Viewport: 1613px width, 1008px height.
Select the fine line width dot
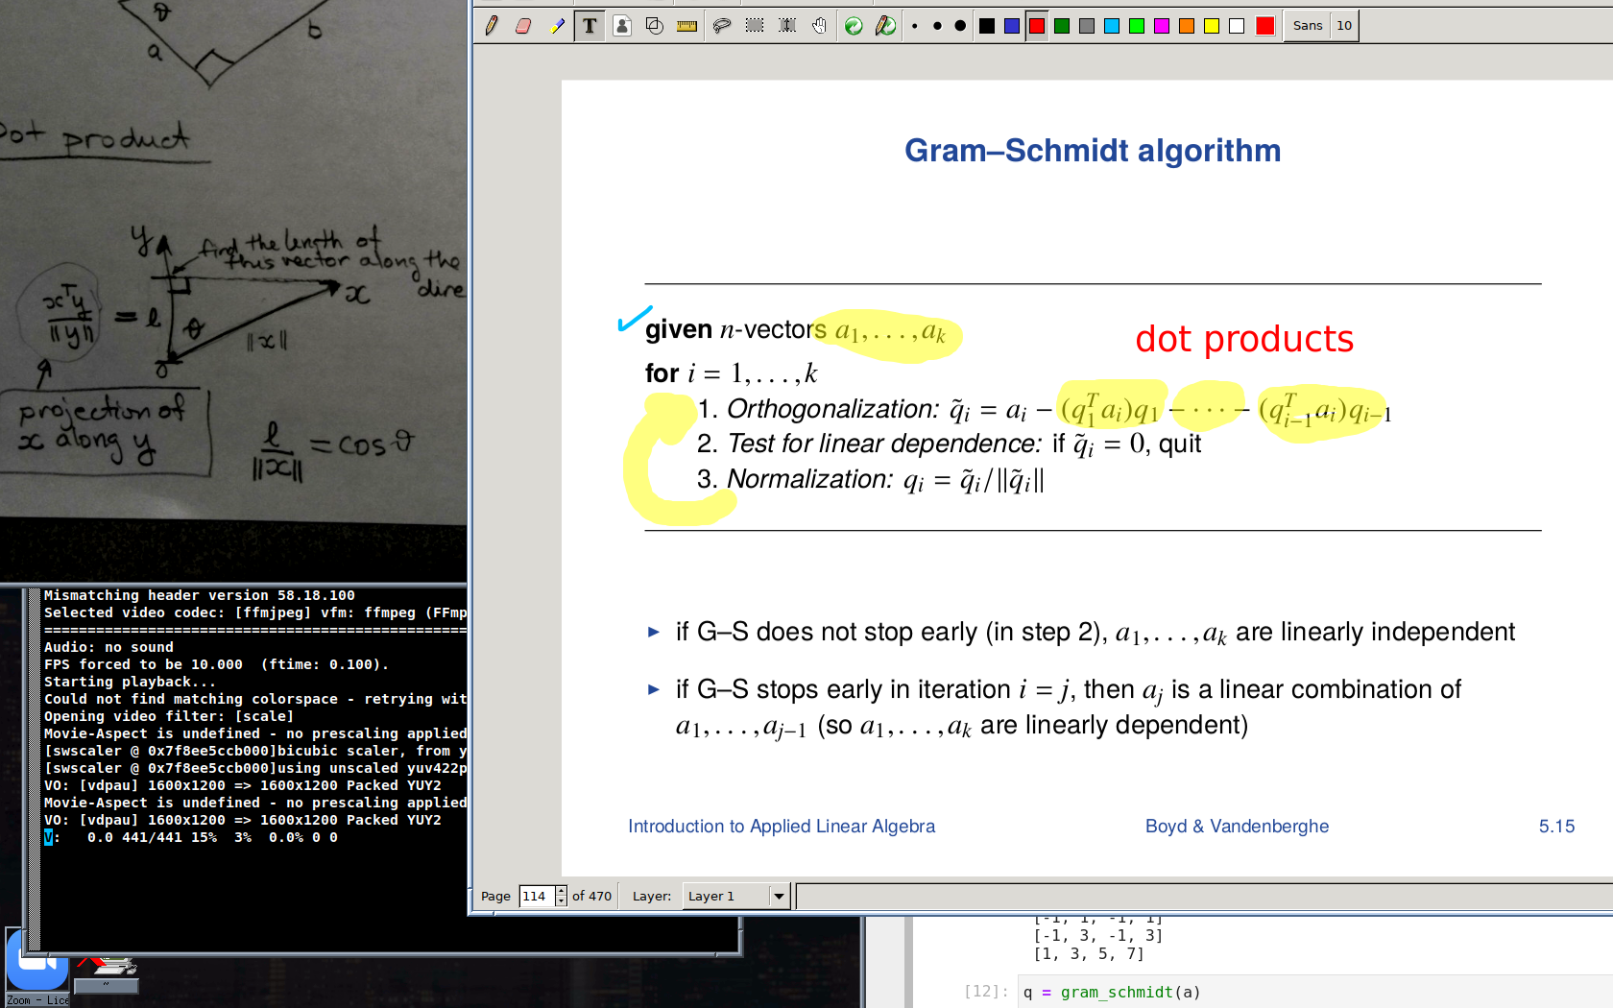[915, 26]
